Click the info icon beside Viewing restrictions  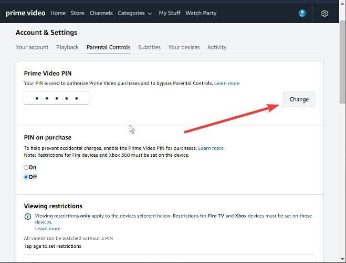(x=28, y=216)
